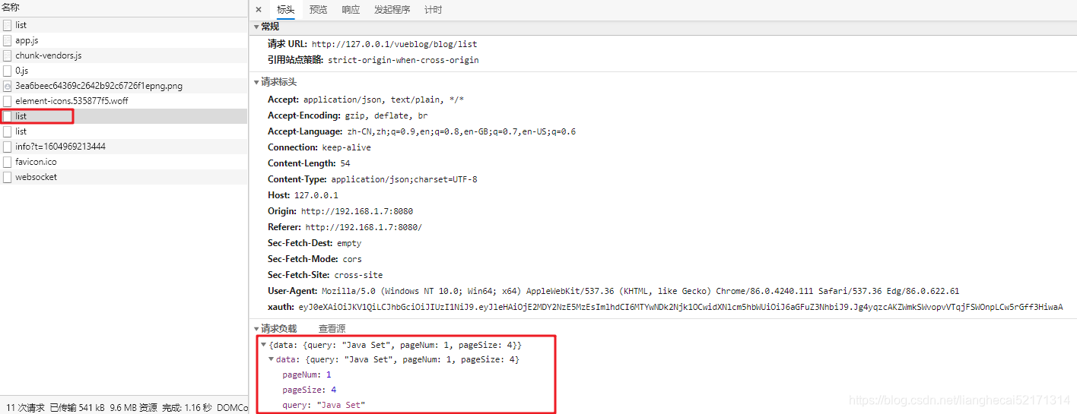Click the Host: 127.0.0.1 header
This screenshot has width=1077, height=414.
click(303, 195)
